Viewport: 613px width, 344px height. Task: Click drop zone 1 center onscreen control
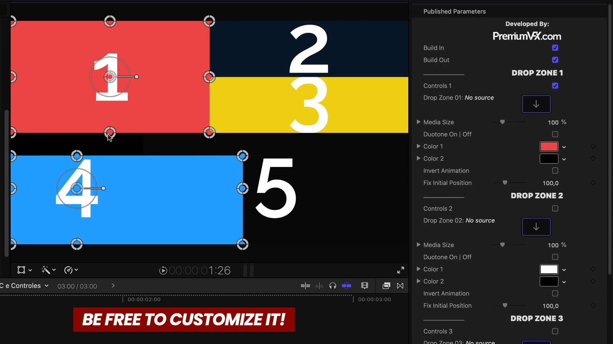point(110,77)
